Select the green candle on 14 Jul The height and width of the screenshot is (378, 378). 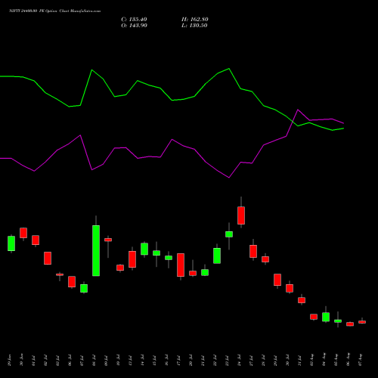click(x=144, y=249)
